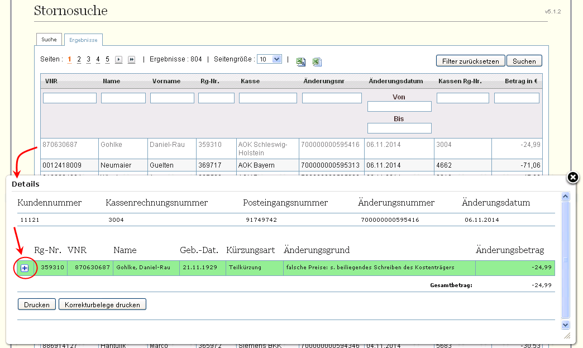Image resolution: width=583 pixels, height=348 pixels.
Task: Export results with second Excel icon
Action: [317, 61]
